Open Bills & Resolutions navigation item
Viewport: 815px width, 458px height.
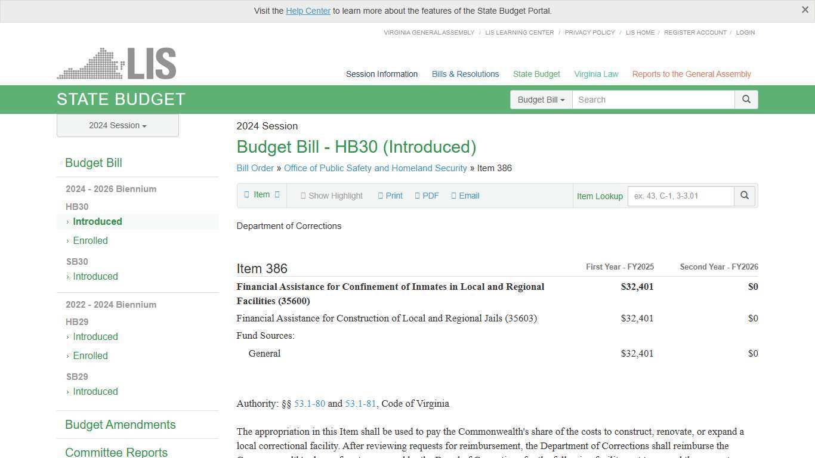[x=465, y=74]
